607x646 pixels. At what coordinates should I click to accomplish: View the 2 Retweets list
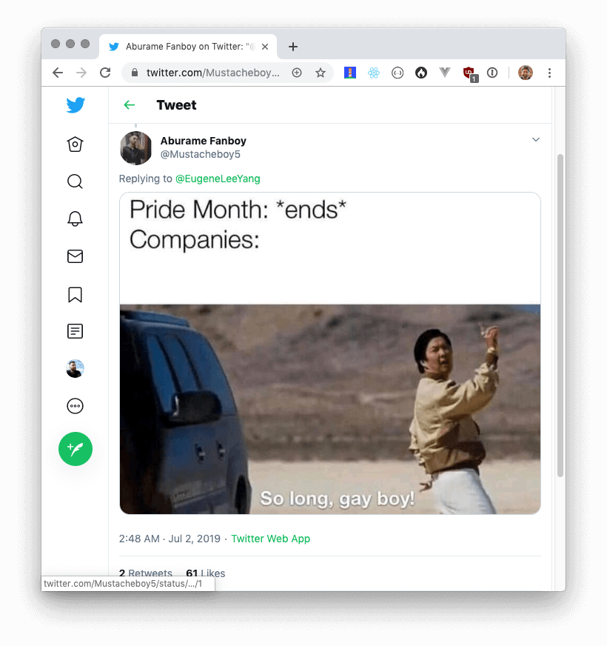[x=145, y=573]
